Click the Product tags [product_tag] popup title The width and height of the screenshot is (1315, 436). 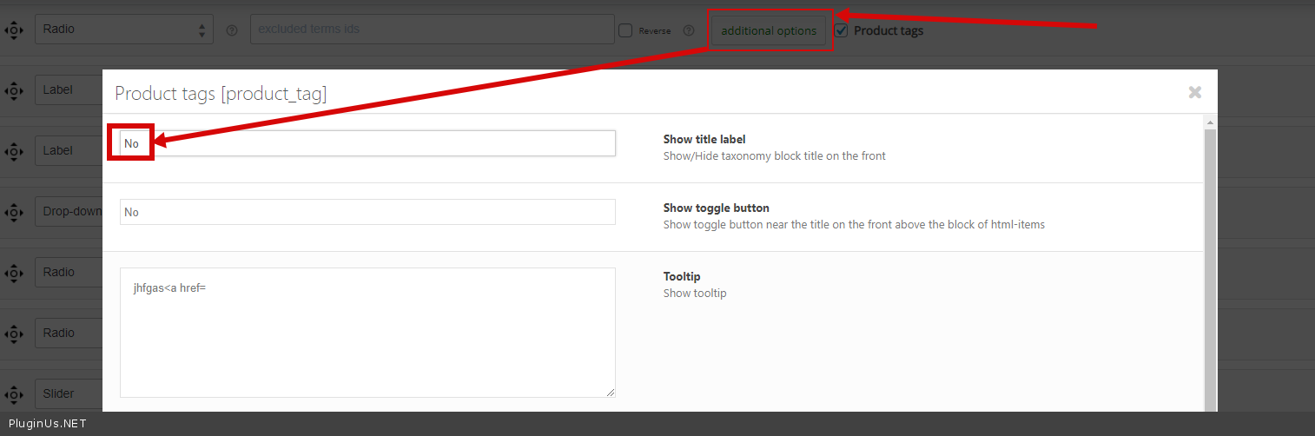tap(221, 94)
